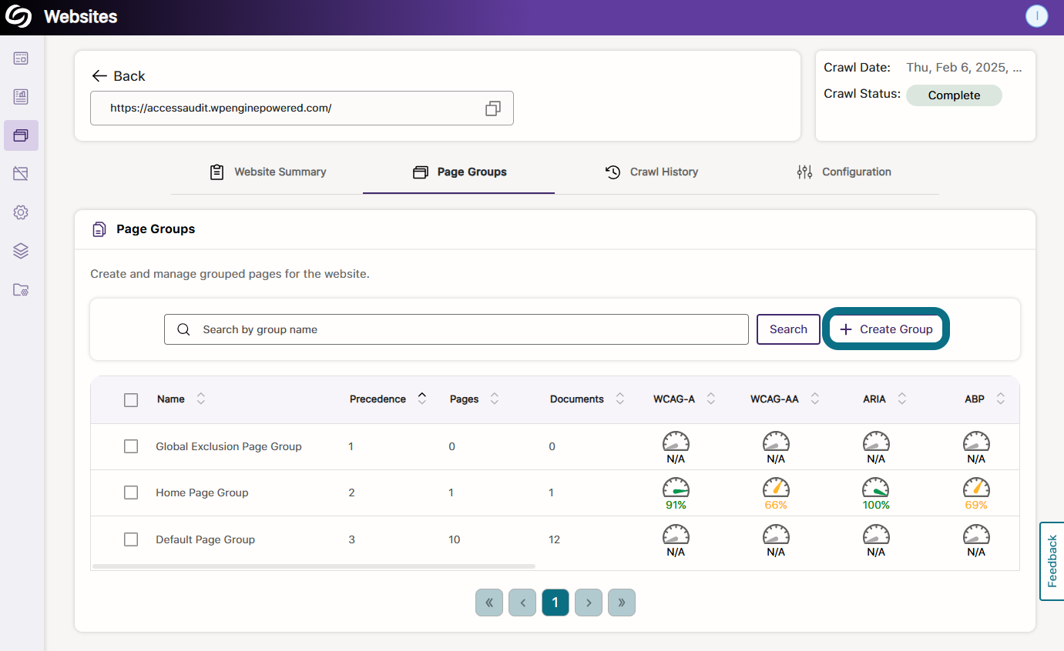Click the Pages value 10
1064x651 pixels.
(455, 539)
